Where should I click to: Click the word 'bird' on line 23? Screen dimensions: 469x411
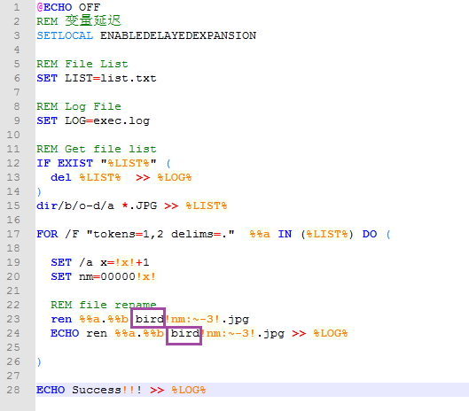tap(149, 319)
